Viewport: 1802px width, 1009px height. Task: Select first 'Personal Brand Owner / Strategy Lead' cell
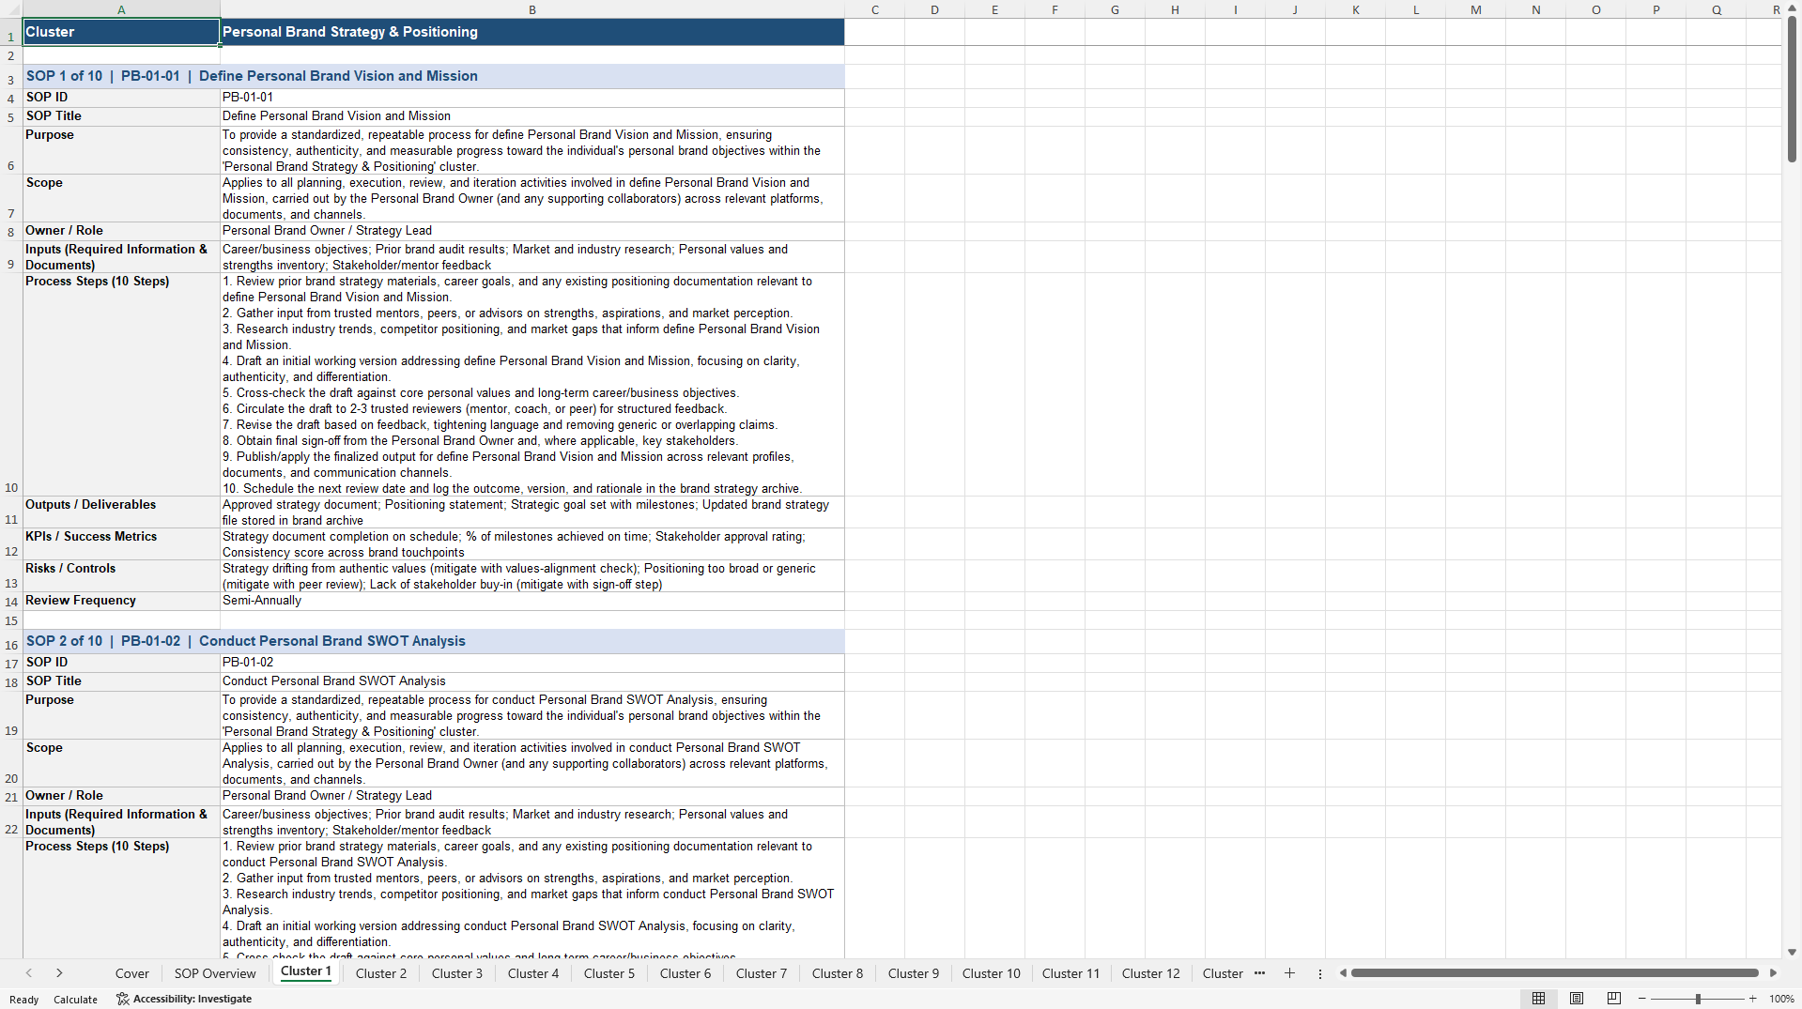point(532,231)
